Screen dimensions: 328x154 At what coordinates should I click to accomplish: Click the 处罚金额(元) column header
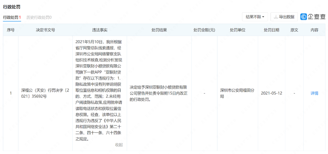tap(204, 30)
